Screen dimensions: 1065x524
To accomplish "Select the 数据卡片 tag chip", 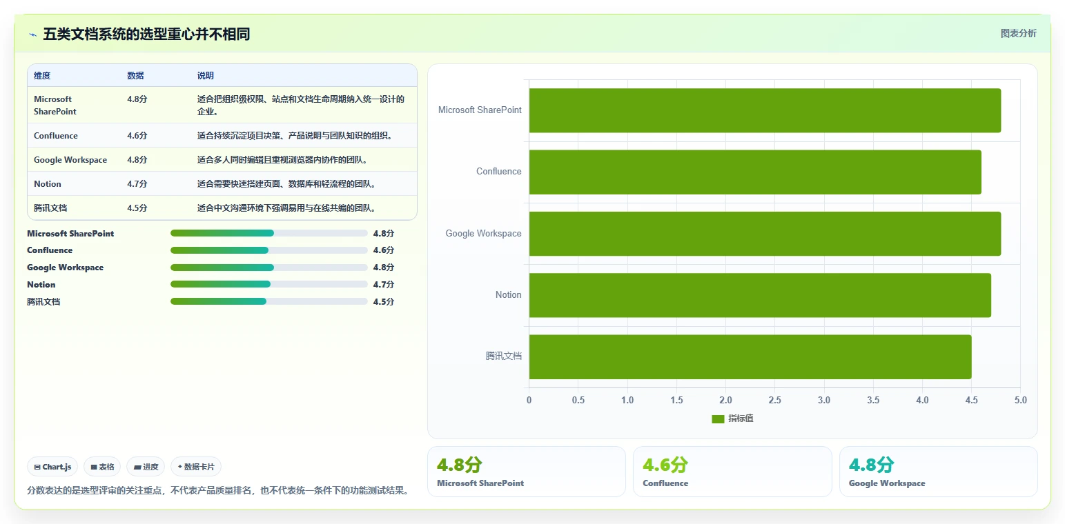I will (x=196, y=467).
